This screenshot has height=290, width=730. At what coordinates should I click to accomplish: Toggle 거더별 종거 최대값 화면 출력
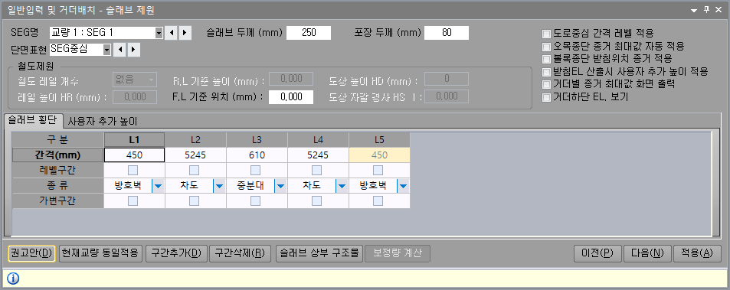[x=546, y=85]
